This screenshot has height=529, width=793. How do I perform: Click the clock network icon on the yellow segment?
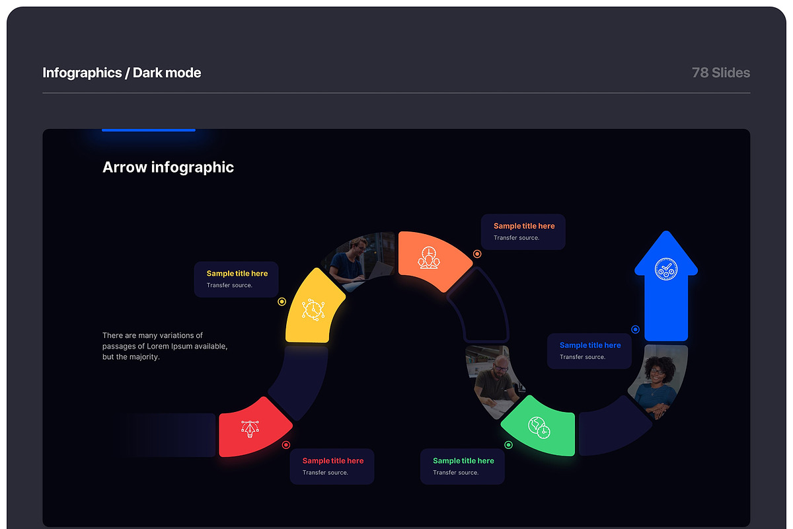click(313, 309)
